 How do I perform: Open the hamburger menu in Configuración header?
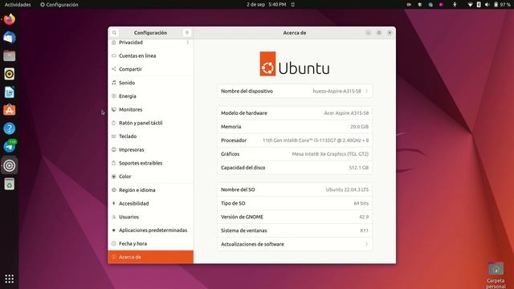(187, 33)
